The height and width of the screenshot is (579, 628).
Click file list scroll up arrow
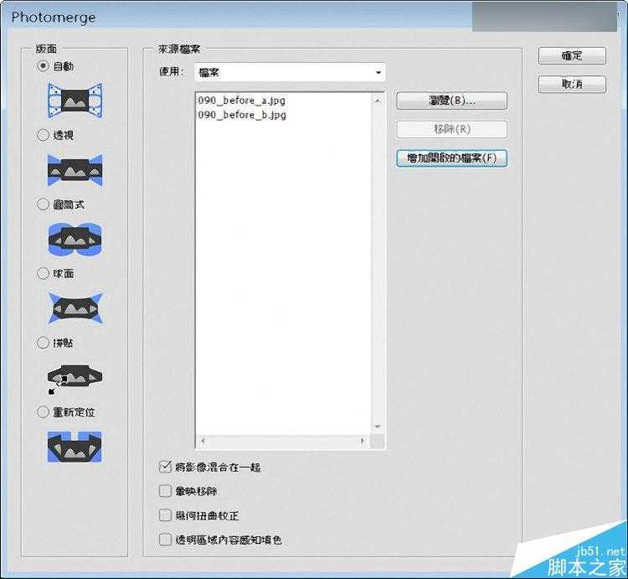(x=378, y=101)
